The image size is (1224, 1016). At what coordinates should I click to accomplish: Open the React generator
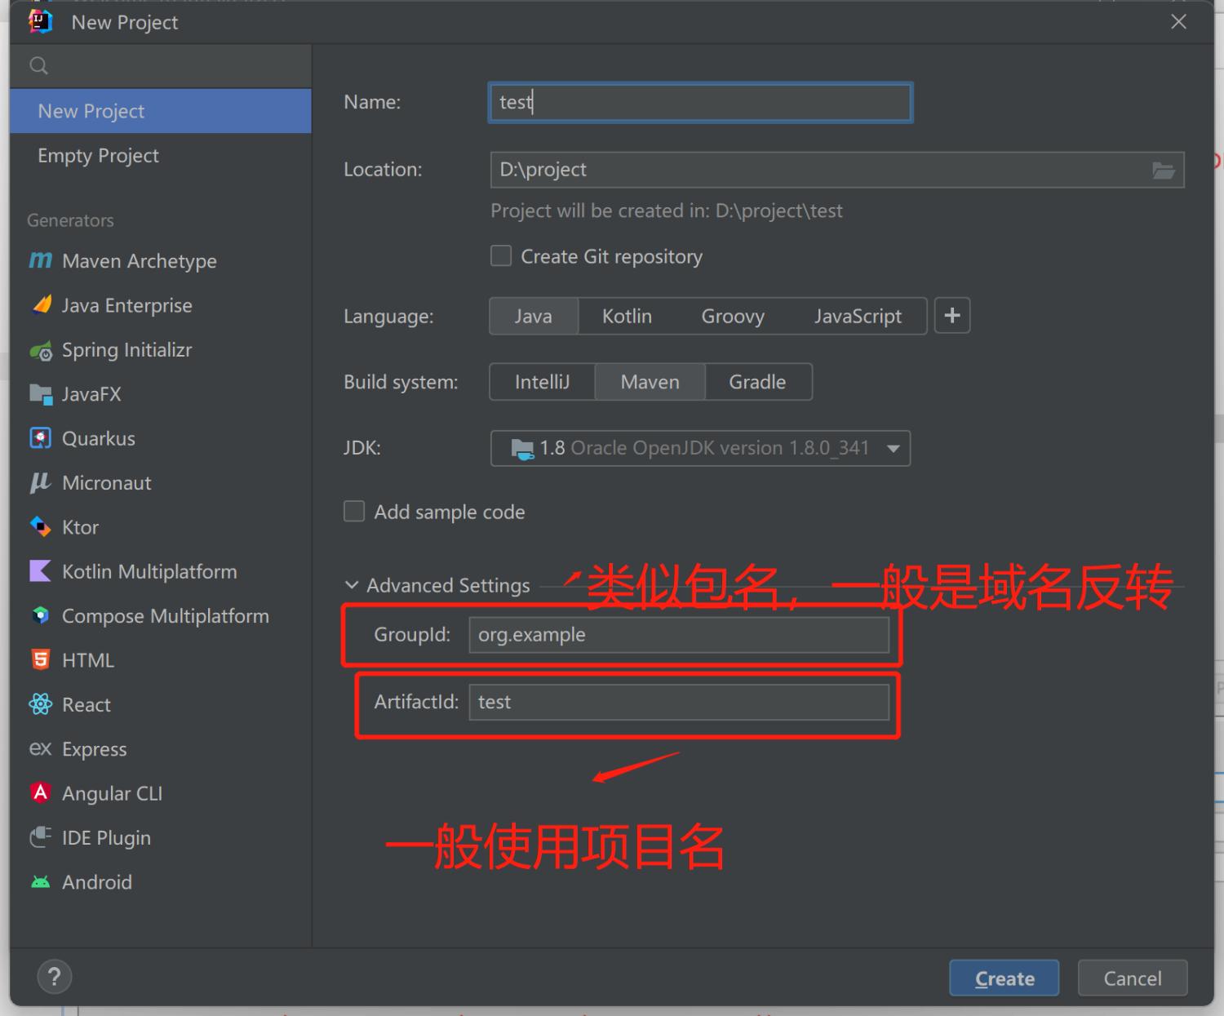point(86,704)
